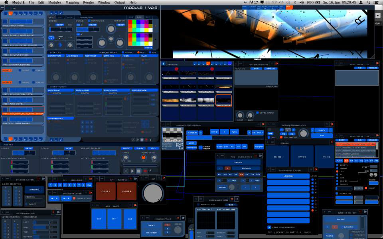Click the Strobe module's orange pause icon

pyautogui.click(x=332, y=142)
